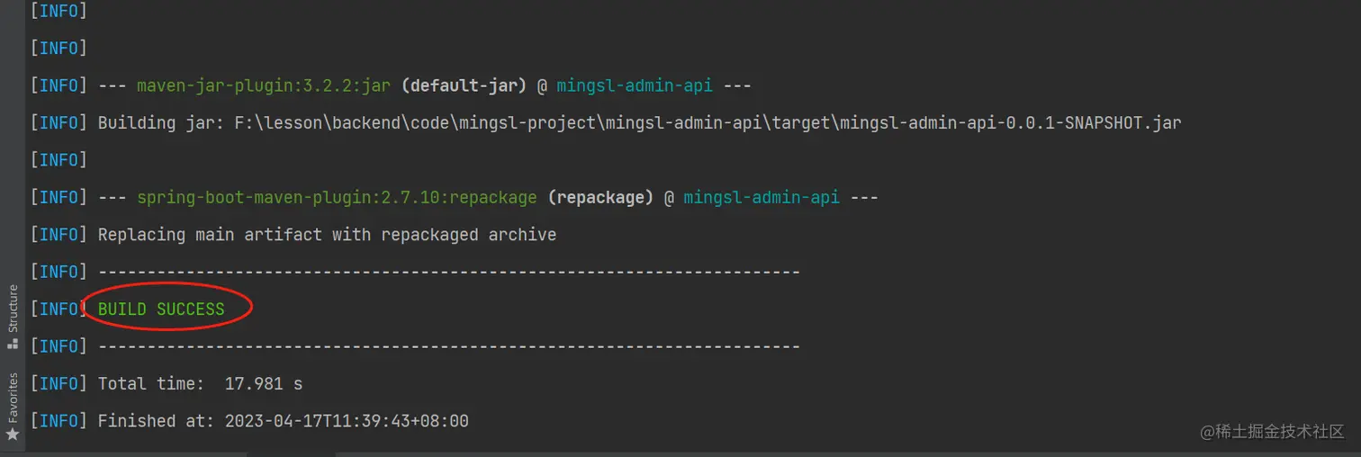Screen dimensions: 1361x457
Task: Click the maven-jar-plugin:3.2.2:jar text
Action: (263, 86)
